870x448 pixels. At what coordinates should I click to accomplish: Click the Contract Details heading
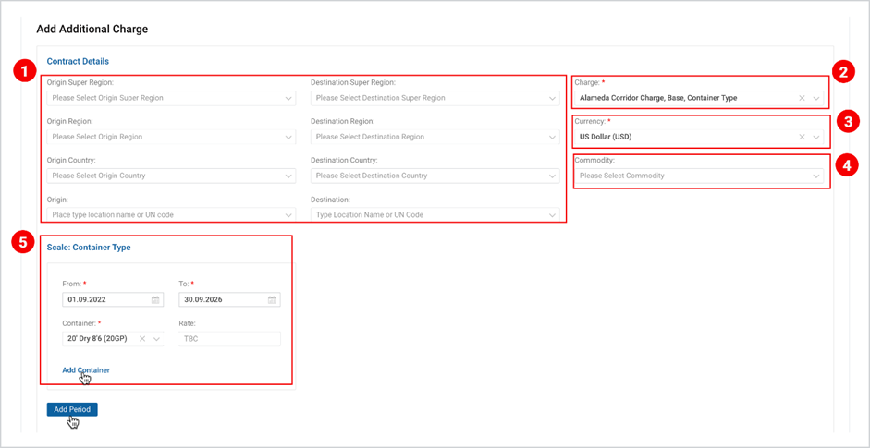(78, 61)
